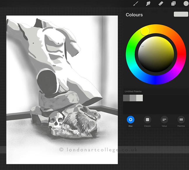Image resolution: width=189 pixels, height=170 pixels.
Task: Select the Paint brush tool
Action: [x=136, y=3]
